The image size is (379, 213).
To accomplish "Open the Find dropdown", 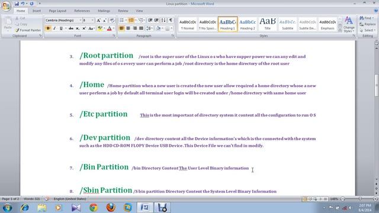I will 367,18.
